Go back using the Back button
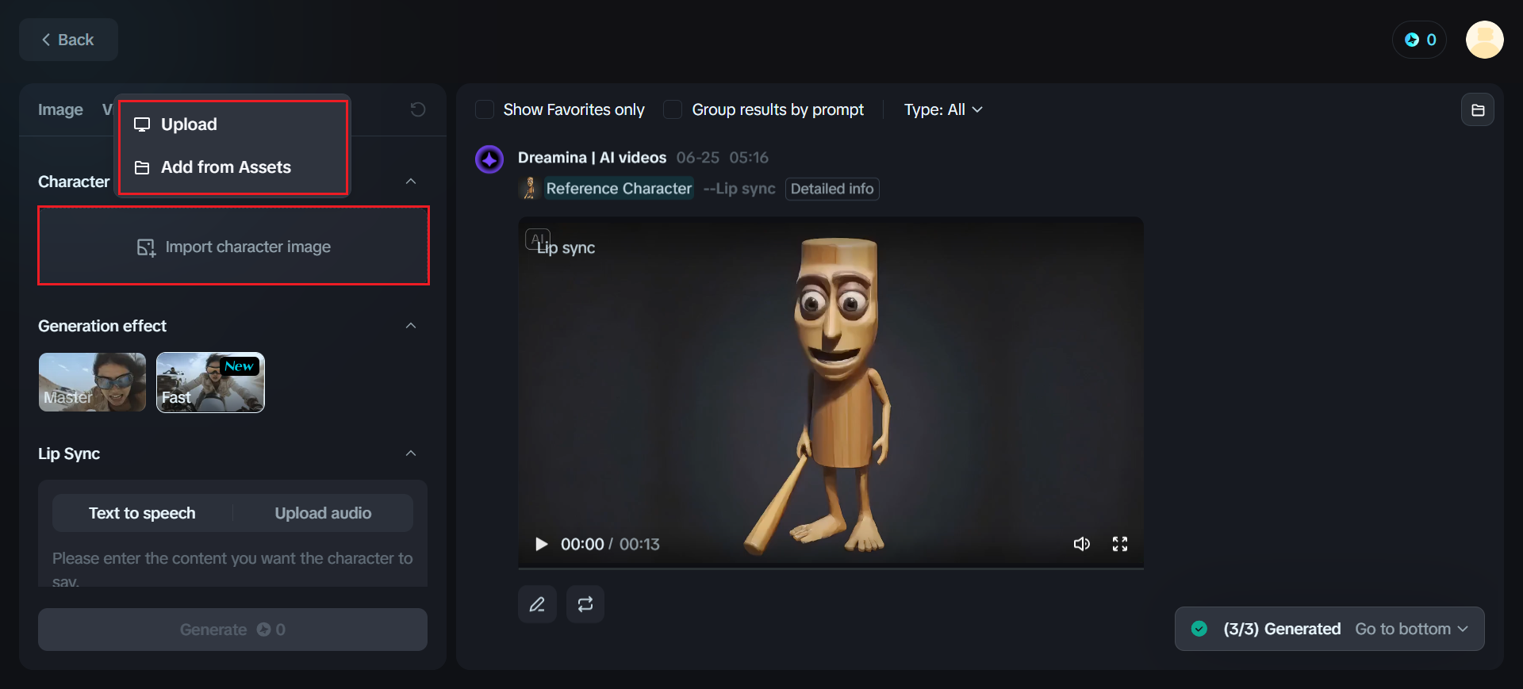The width and height of the screenshot is (1523, 689). pyautogui.click(x=68, y=40)
